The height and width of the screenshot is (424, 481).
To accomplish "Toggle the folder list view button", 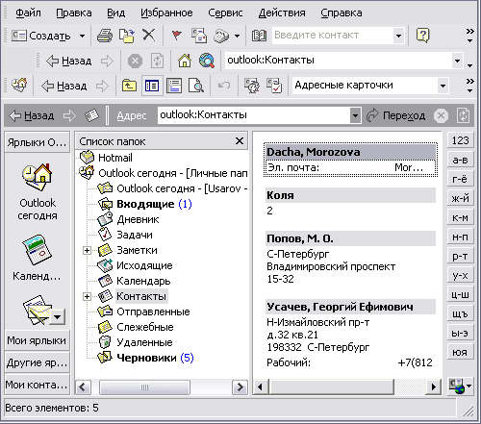I will (x=152, y=86).
